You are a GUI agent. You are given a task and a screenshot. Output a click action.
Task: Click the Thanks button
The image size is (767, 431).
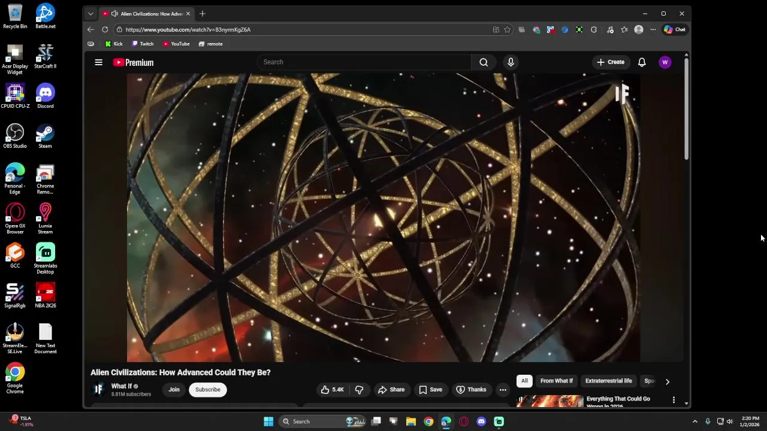click(x=471, y=390)
